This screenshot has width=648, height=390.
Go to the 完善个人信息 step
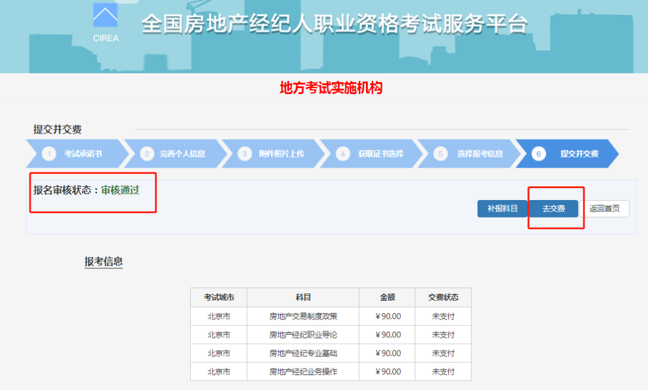(x=182, y=154)
